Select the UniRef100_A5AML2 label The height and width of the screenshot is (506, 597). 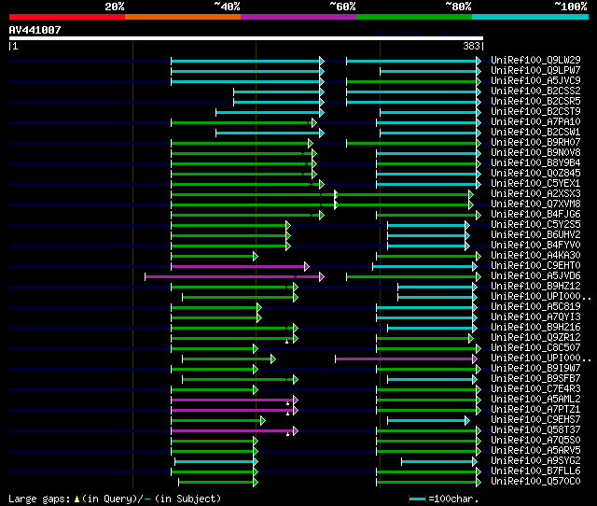coord(535,400)
